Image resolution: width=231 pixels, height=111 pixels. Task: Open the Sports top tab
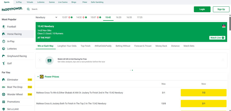(x=7, y=2)
